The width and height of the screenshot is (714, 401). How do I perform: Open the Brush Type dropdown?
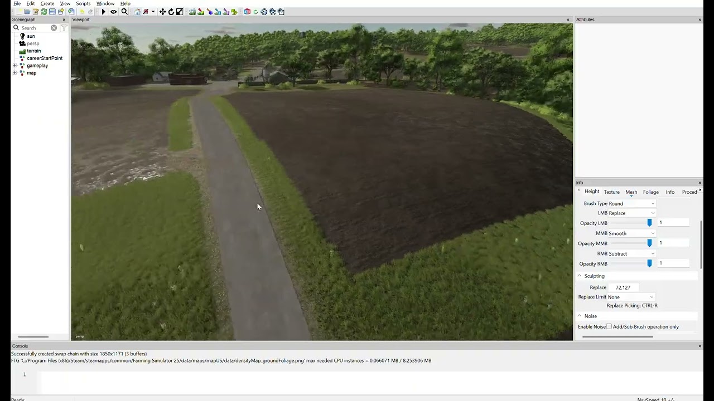[632, 204]
